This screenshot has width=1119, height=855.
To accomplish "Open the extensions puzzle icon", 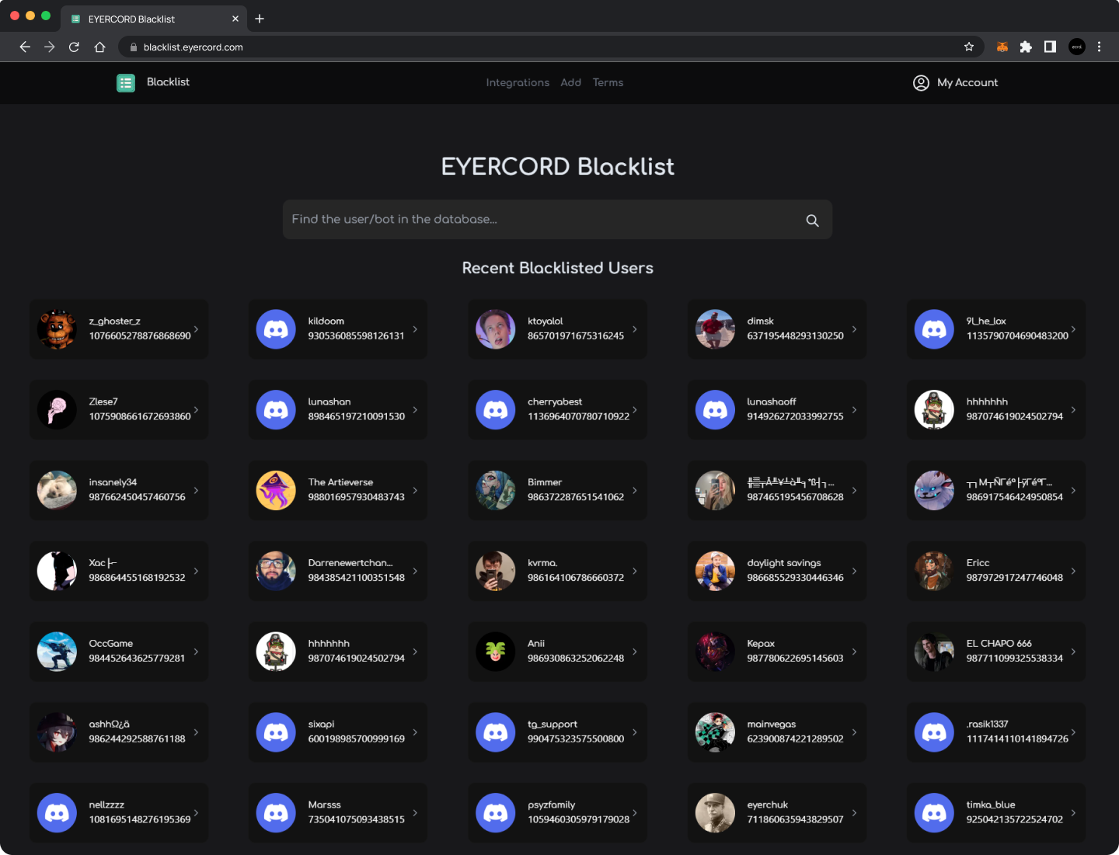I will pos(1026,47).
